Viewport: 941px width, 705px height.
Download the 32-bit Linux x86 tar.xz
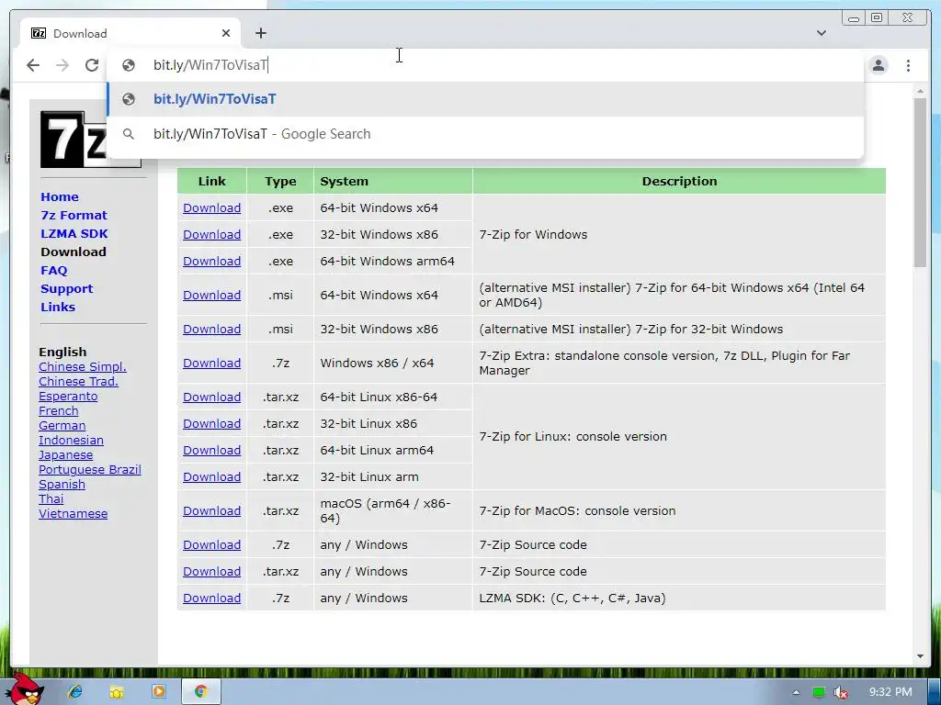(x=212, y=423)
